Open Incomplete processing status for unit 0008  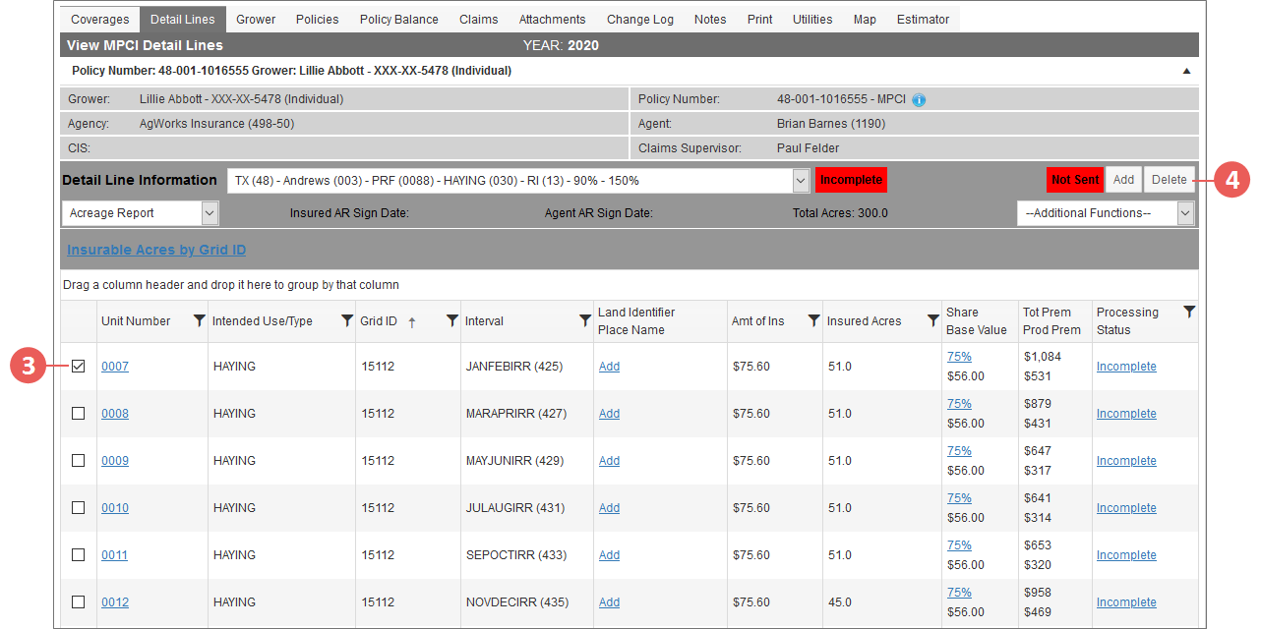(x=1126, y=414)
